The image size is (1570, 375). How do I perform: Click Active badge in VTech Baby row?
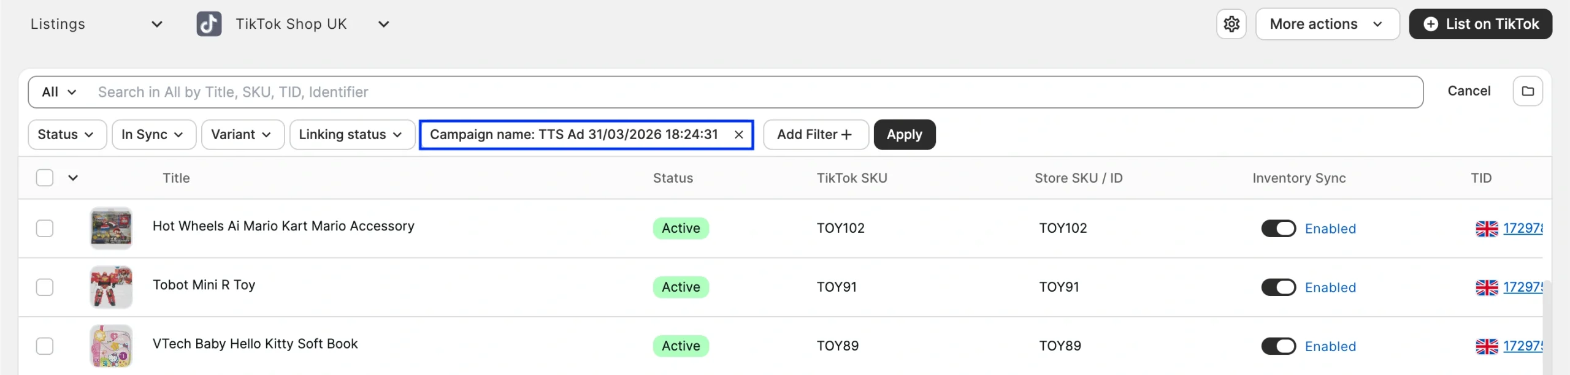(x=681, y=346)
